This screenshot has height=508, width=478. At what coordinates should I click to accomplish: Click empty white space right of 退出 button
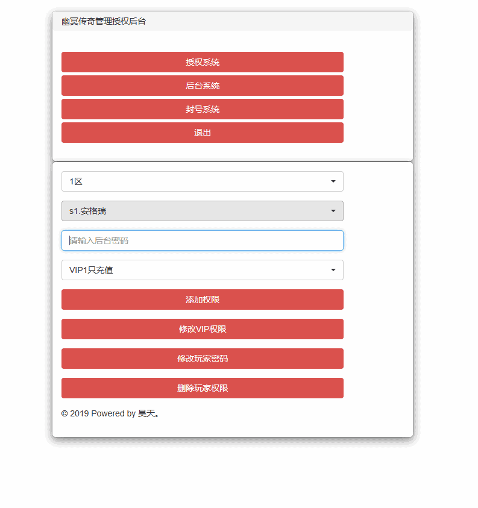tap(378, 133)
